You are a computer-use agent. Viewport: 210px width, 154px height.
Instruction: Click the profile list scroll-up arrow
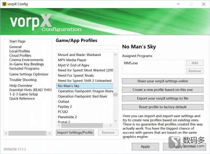coord(115,55)
